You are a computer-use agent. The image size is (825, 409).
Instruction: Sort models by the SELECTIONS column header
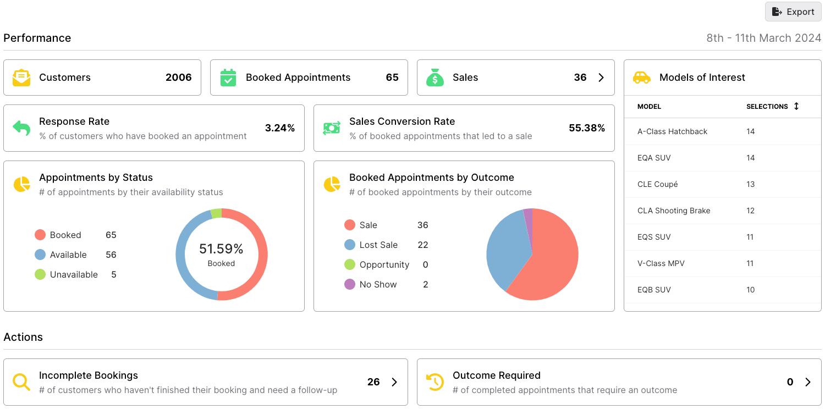(772, 106)
